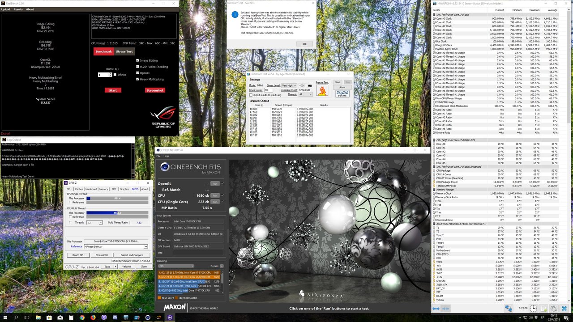Open HWiNFO network remote icon
573x322 pixels.
point(509,309)
